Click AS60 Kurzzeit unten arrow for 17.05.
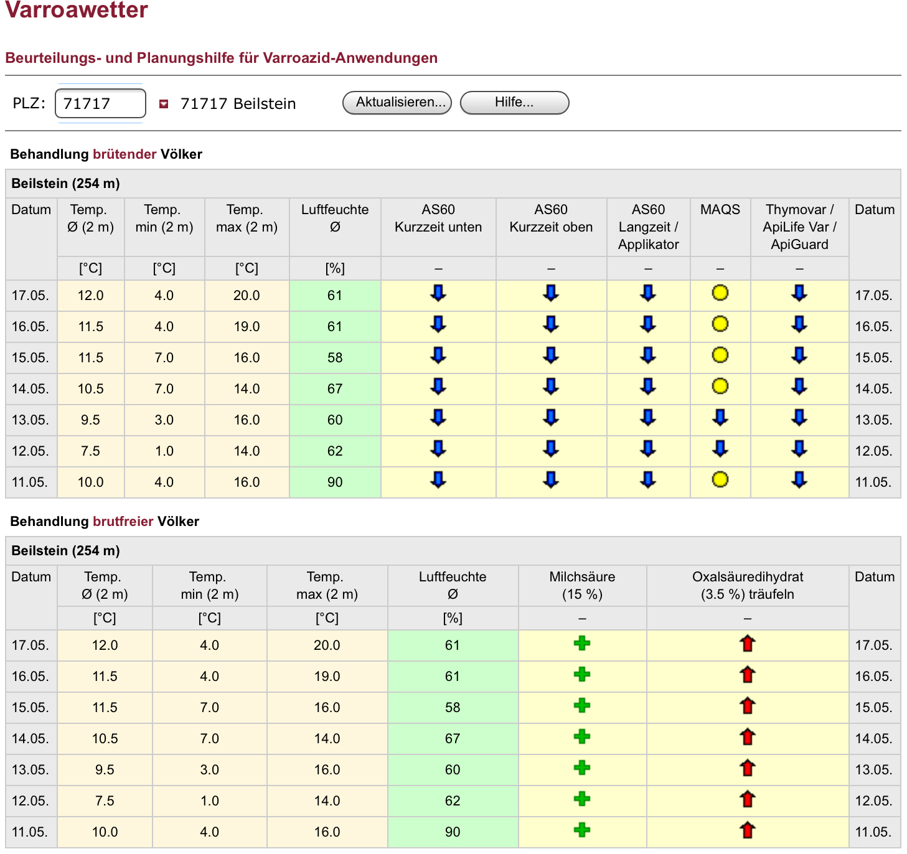The width and height of the screenshot is (907, 854). (x=438, y=293)
